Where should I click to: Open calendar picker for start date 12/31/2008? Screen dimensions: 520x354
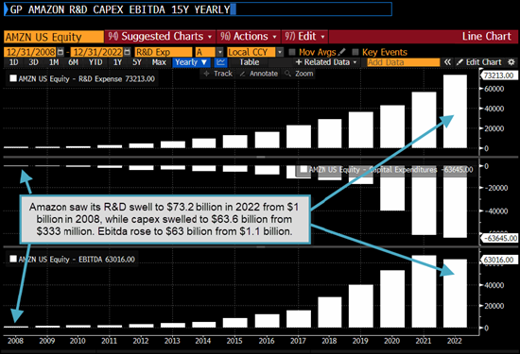coord(61,52)
